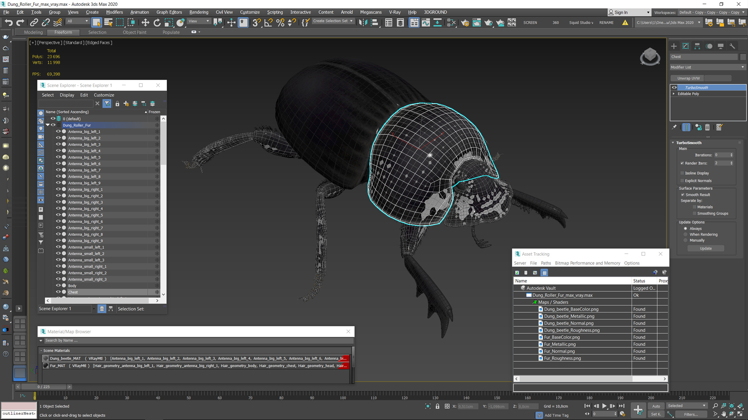
Task: Open Bitmap Performance and Memory menu
Action: (x=587, y=263)
